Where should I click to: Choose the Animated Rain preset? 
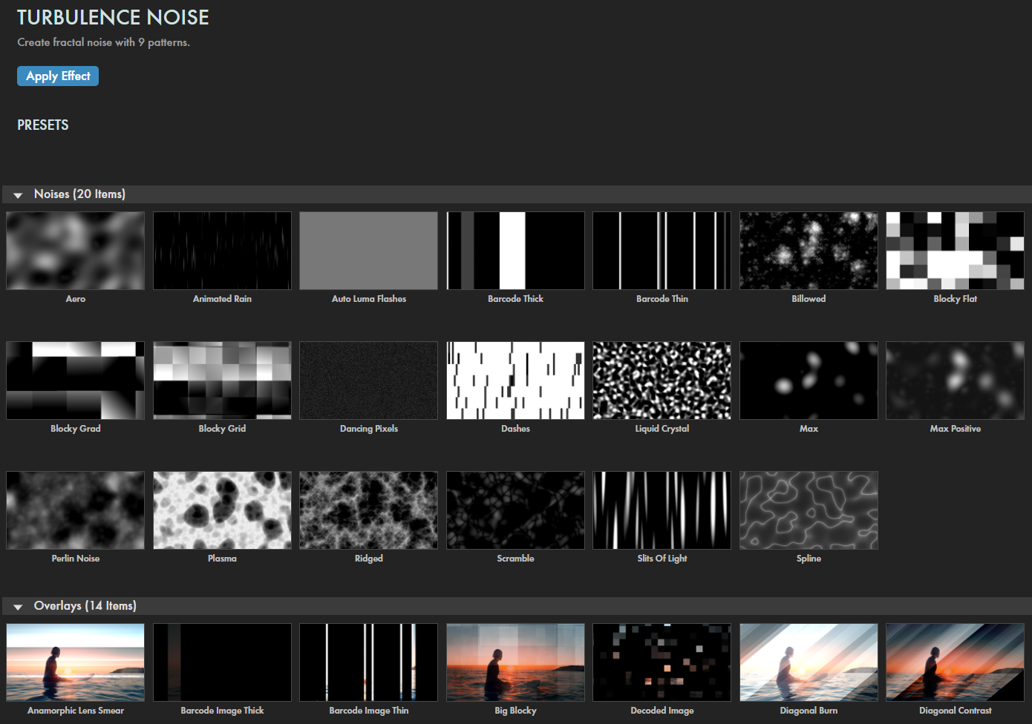[222, 251]
